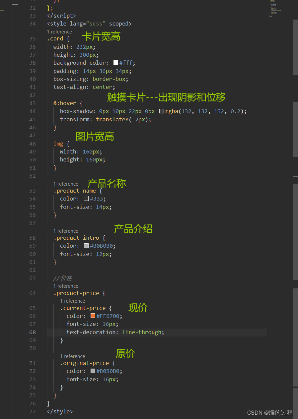Open the '1 reference' CodeLens above .product-intro
298x419 pixels.
pos(66,231)
